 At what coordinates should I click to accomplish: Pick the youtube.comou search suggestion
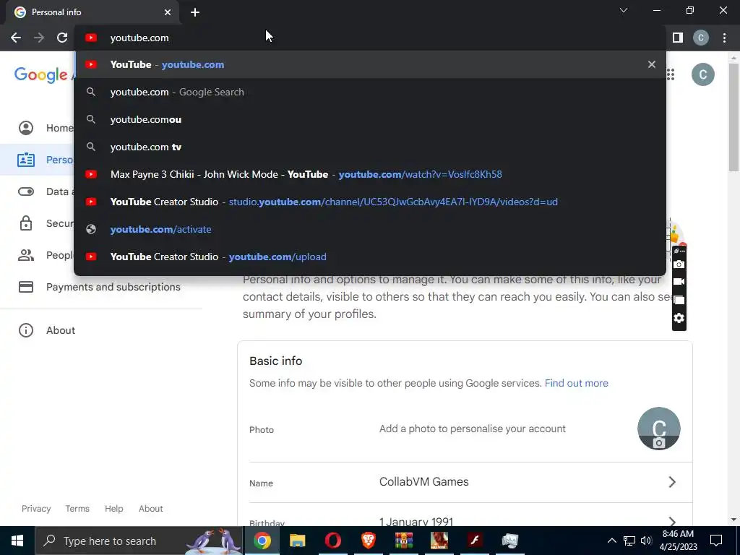(370, 119)
